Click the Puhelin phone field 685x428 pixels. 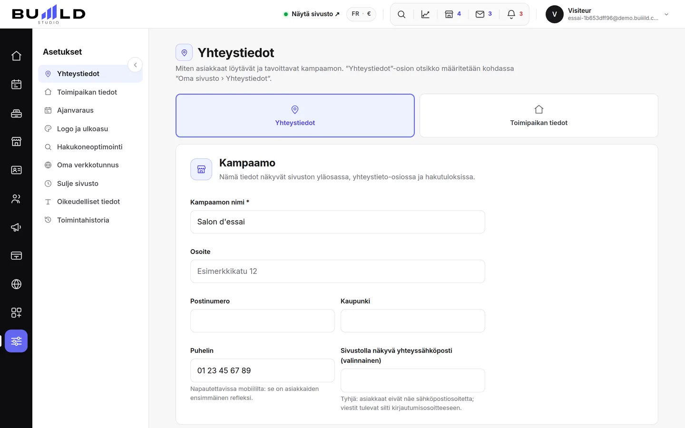[x=263, y=370]
